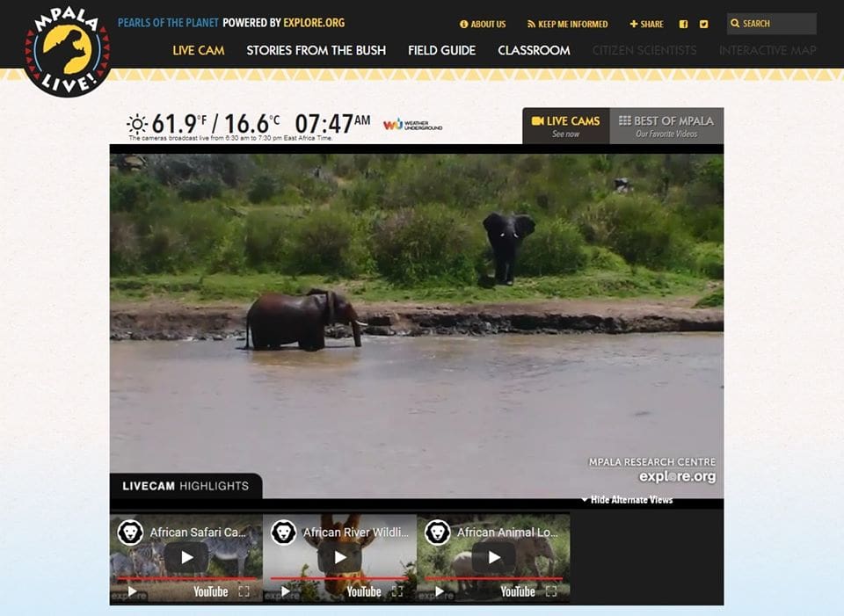Click small play arrow under African Animal thumbnail
This screenshot has height=616, width=844.
[x=440, y=591]
